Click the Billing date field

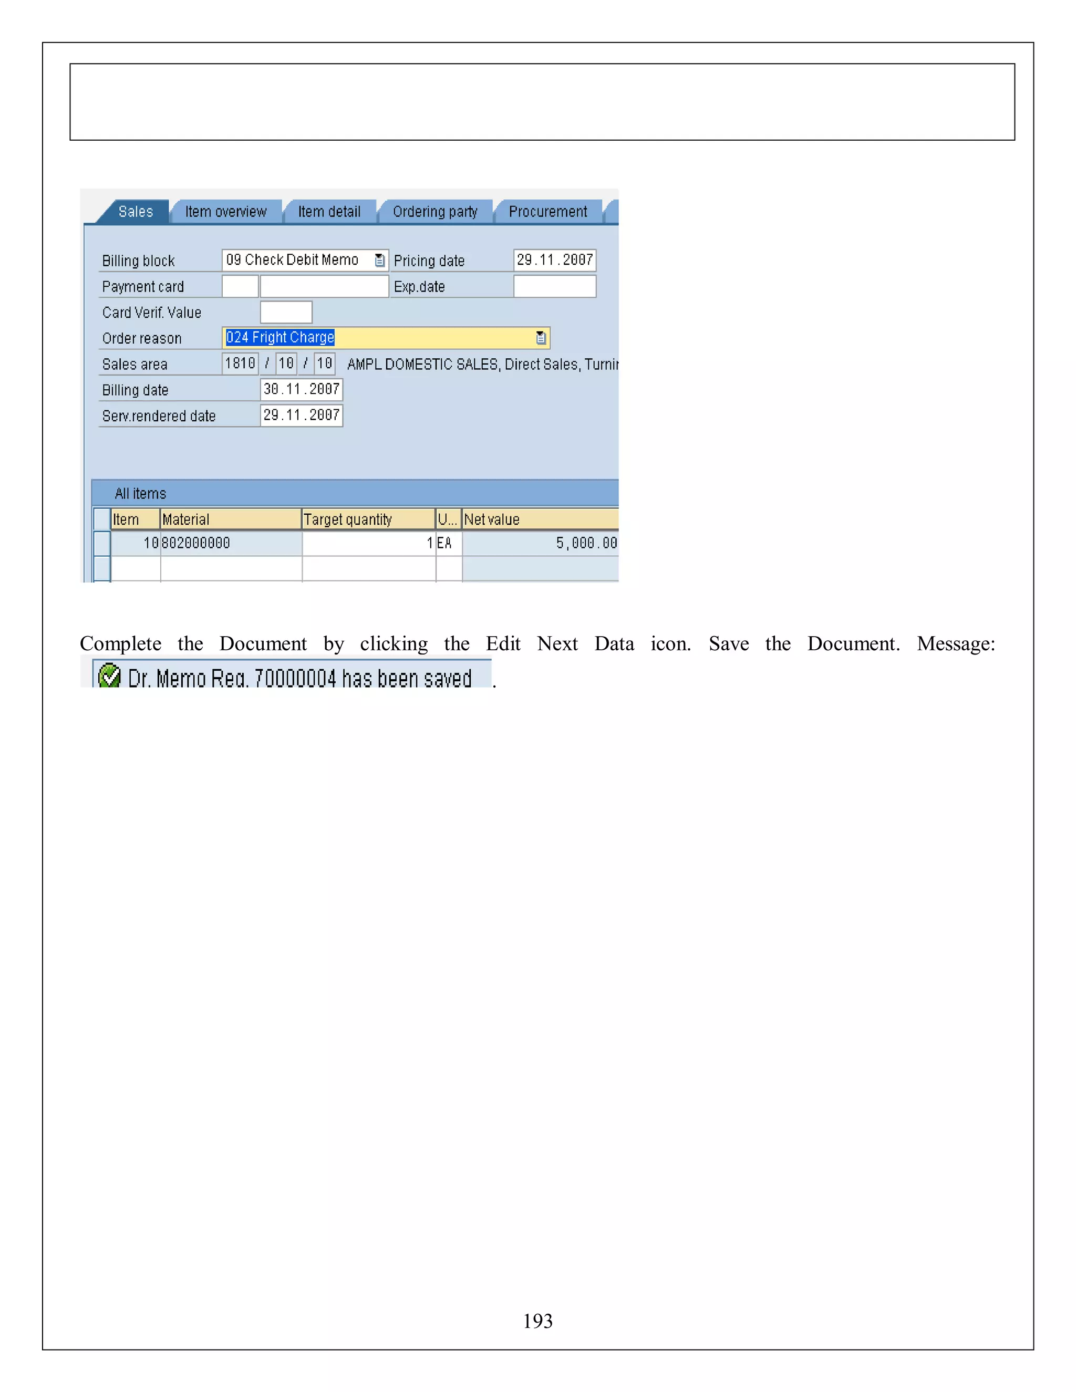point(301,389)
